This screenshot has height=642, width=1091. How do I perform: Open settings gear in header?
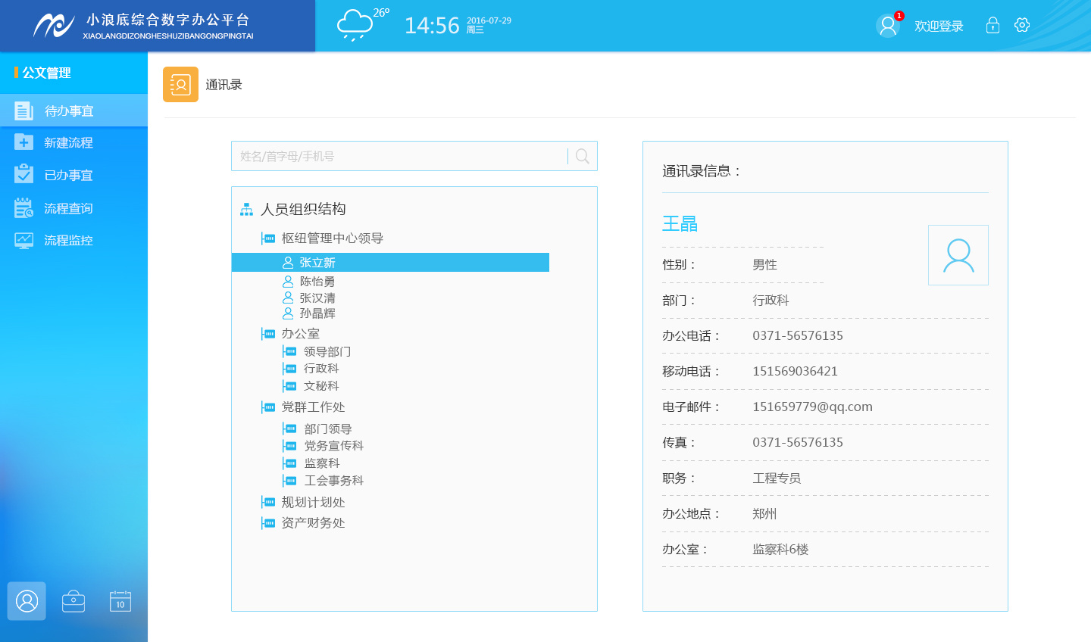[1022, 25]
